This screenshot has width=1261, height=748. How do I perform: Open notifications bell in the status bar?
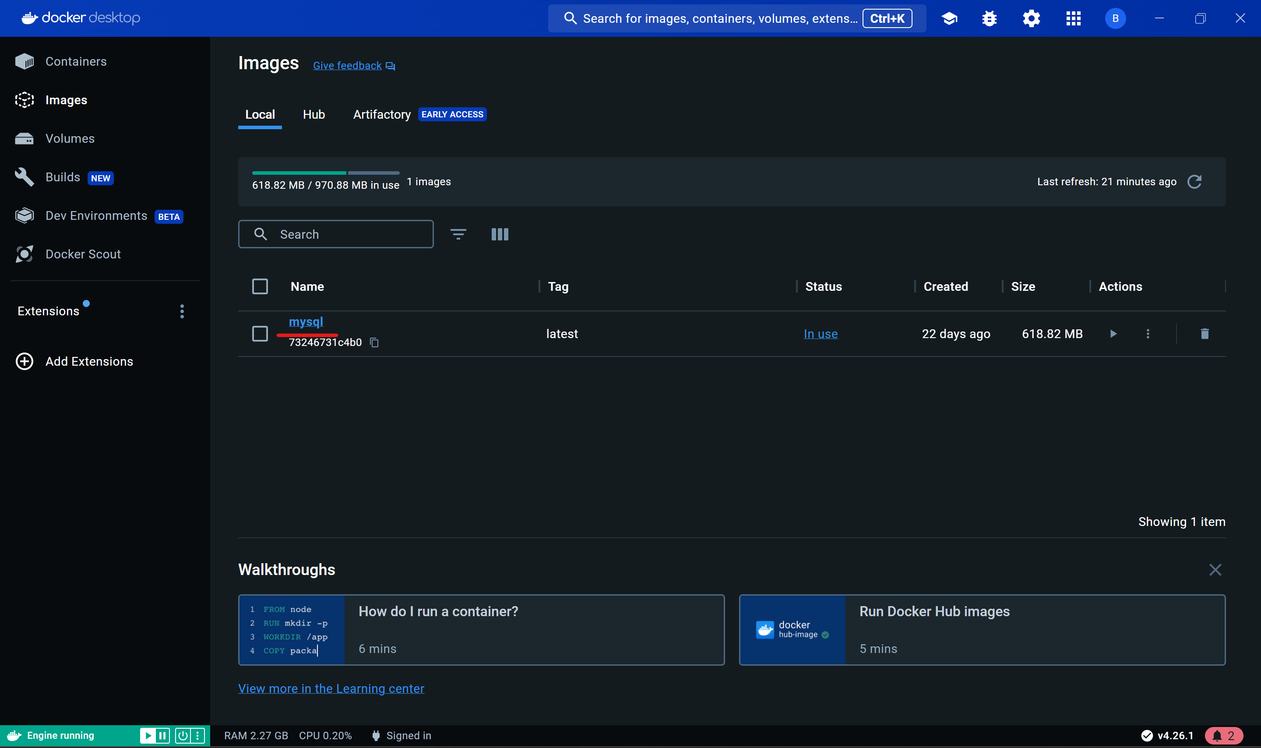tap(1223, 735)
